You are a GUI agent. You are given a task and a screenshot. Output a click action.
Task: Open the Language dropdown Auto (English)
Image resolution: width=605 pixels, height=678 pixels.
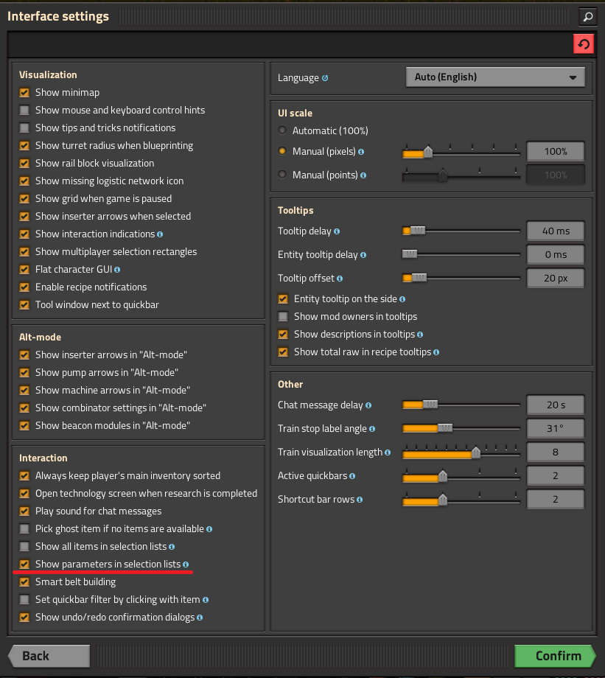(496, 77)
